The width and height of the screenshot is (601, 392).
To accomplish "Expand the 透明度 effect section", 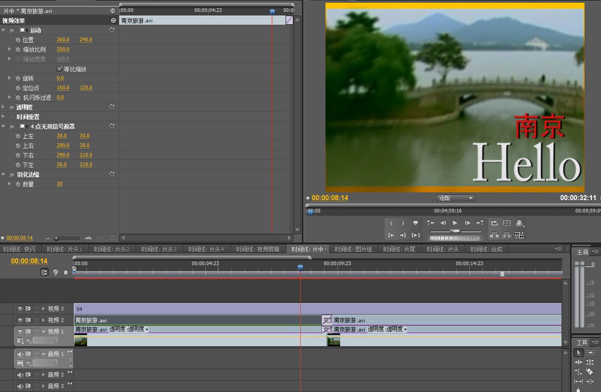I will [4, 107].
